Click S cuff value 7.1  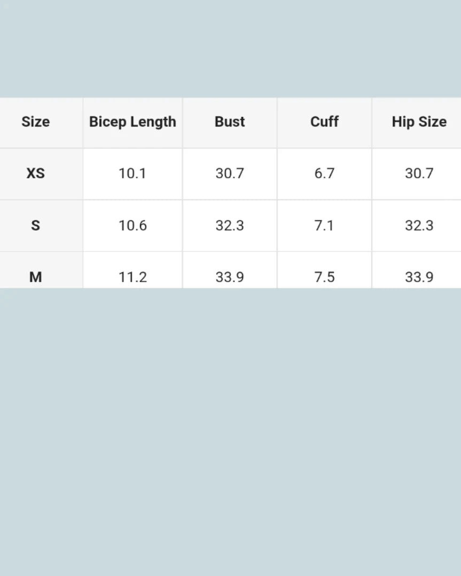pyautogui.click(x=324, y=225)
